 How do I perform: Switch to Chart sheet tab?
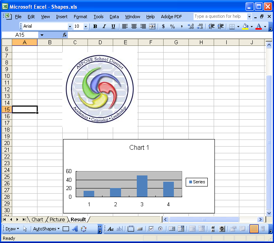(37, 220)
